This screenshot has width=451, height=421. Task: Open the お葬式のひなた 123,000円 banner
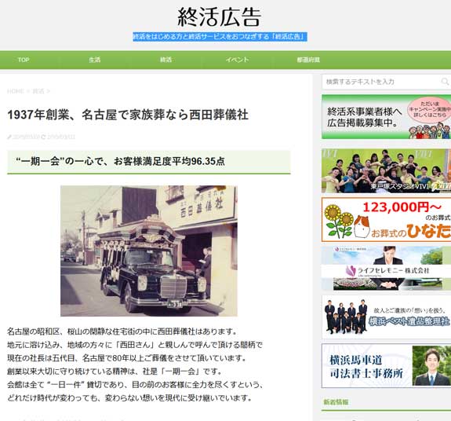386,219
